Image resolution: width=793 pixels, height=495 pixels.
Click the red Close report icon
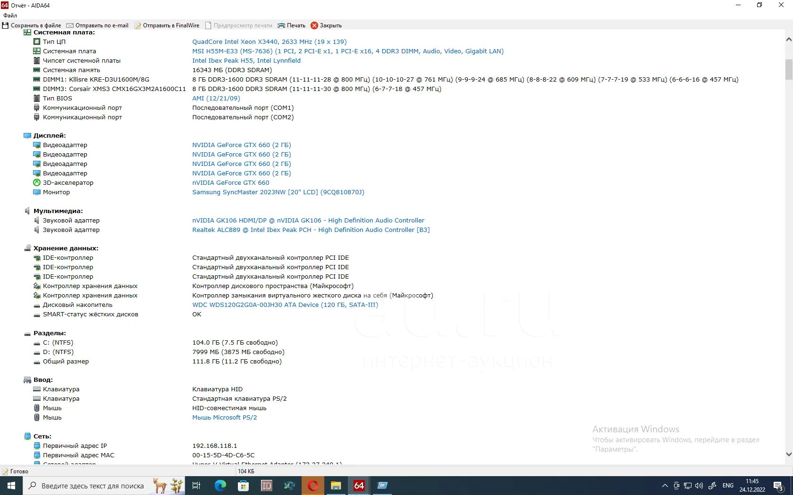314,25
